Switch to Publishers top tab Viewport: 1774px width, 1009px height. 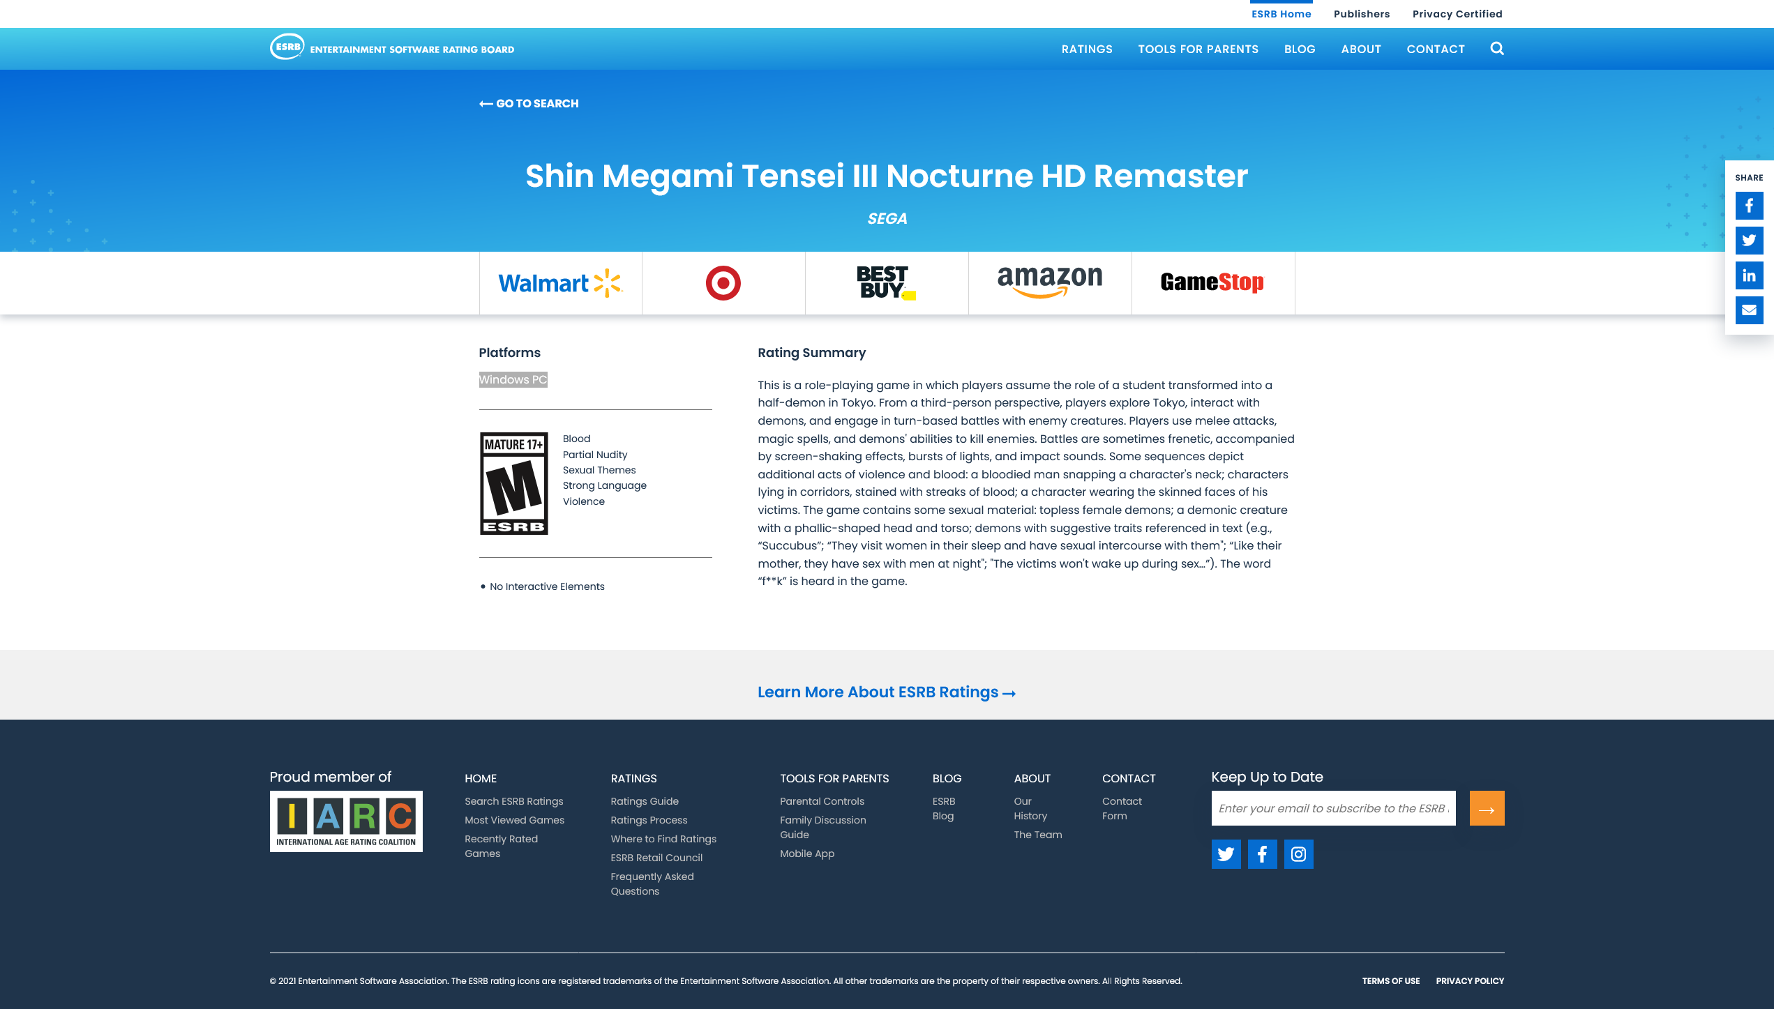[1362, 14]
